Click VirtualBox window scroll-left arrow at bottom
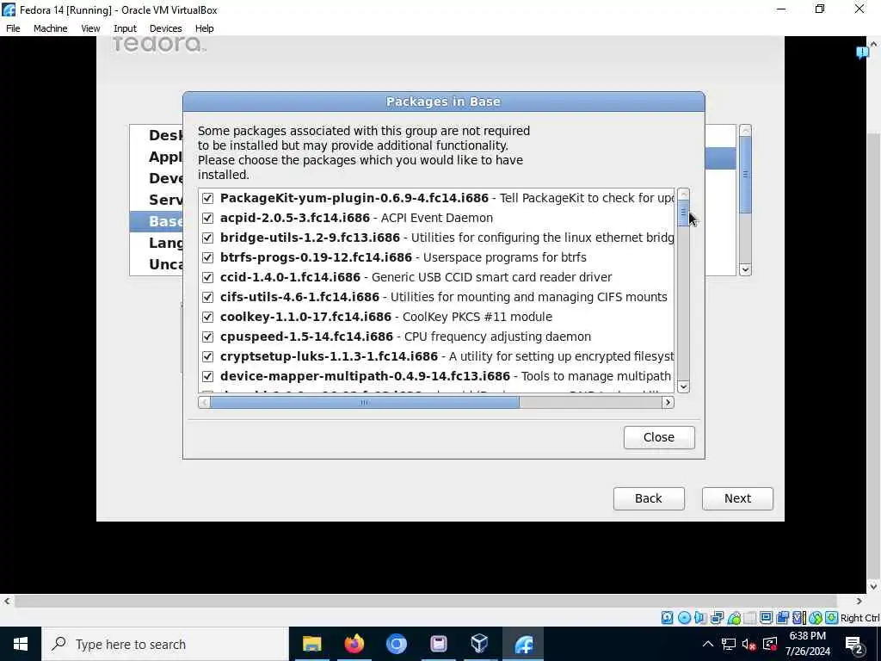The image size is (881, 661). 7,602
